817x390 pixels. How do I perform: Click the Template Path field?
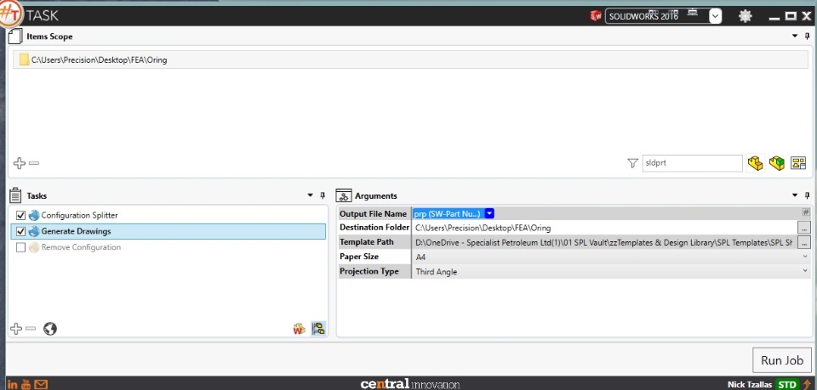pyautogui.click(x=604, y=242)
